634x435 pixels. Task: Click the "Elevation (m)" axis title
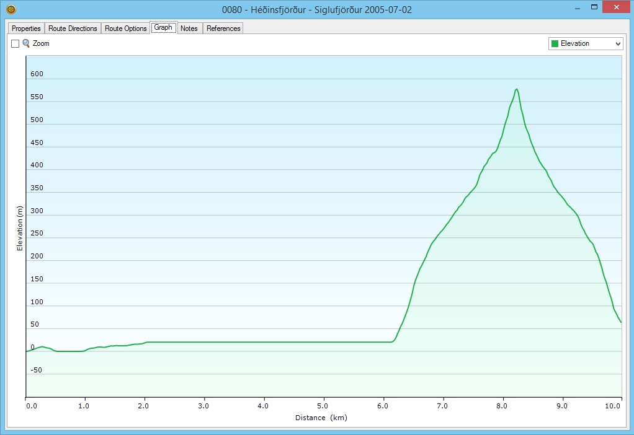[x=20, y=229]
